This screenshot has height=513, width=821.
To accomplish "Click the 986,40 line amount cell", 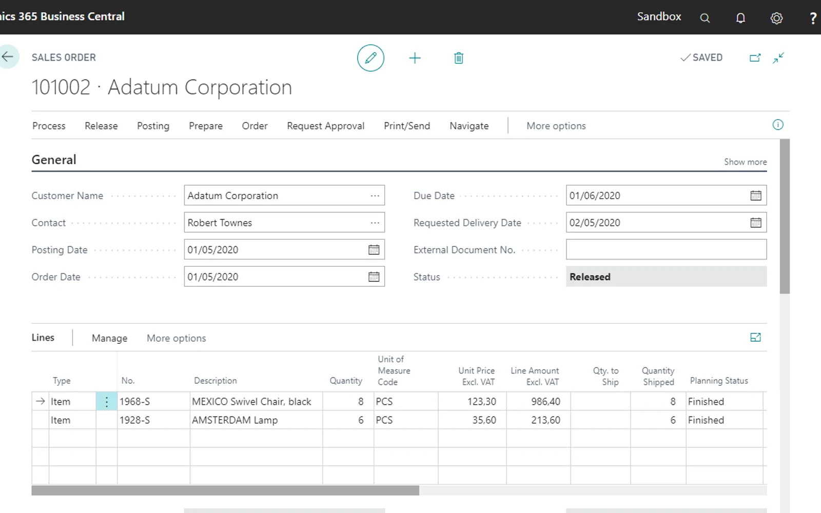I will point(538,402).
